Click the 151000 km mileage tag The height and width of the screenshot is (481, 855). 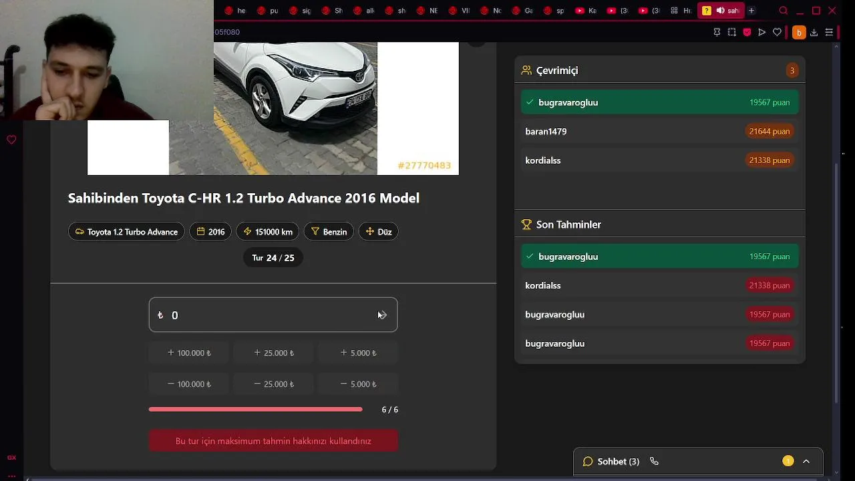coord(267,232)
